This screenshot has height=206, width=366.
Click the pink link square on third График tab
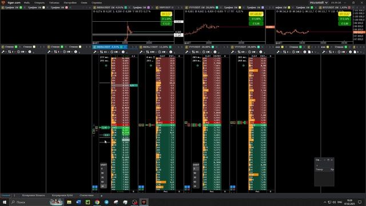[66, 7]
